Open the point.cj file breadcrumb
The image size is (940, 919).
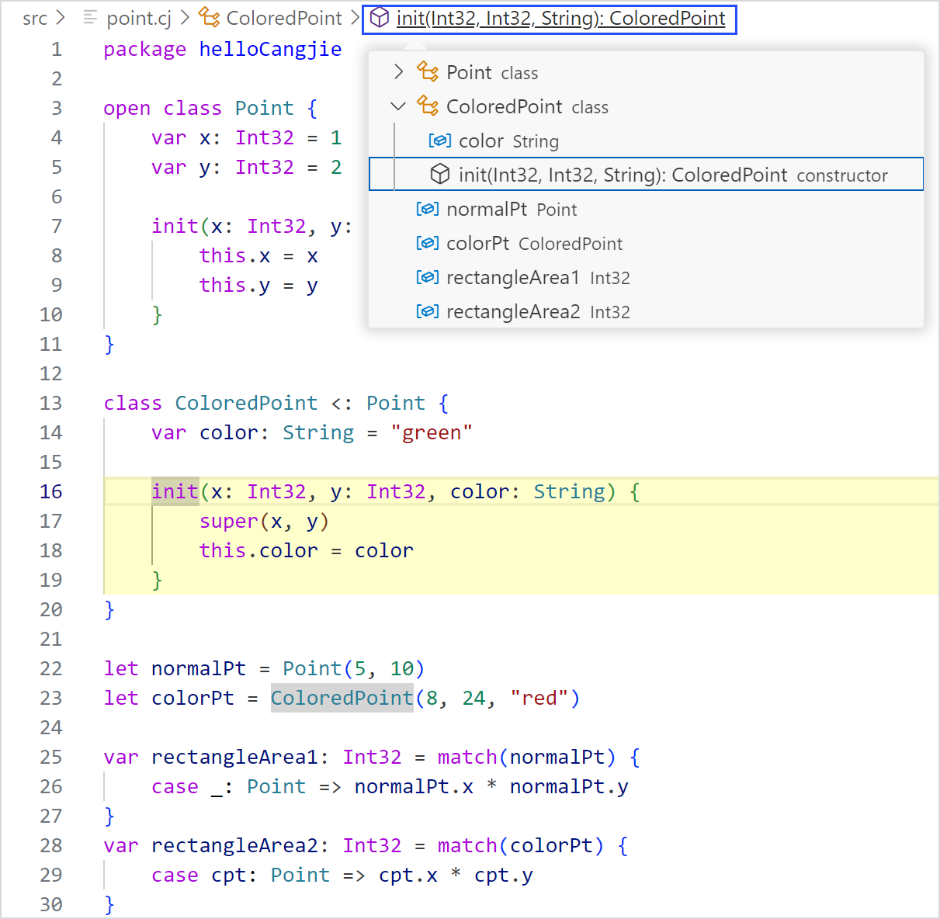(x=138, y=18)
